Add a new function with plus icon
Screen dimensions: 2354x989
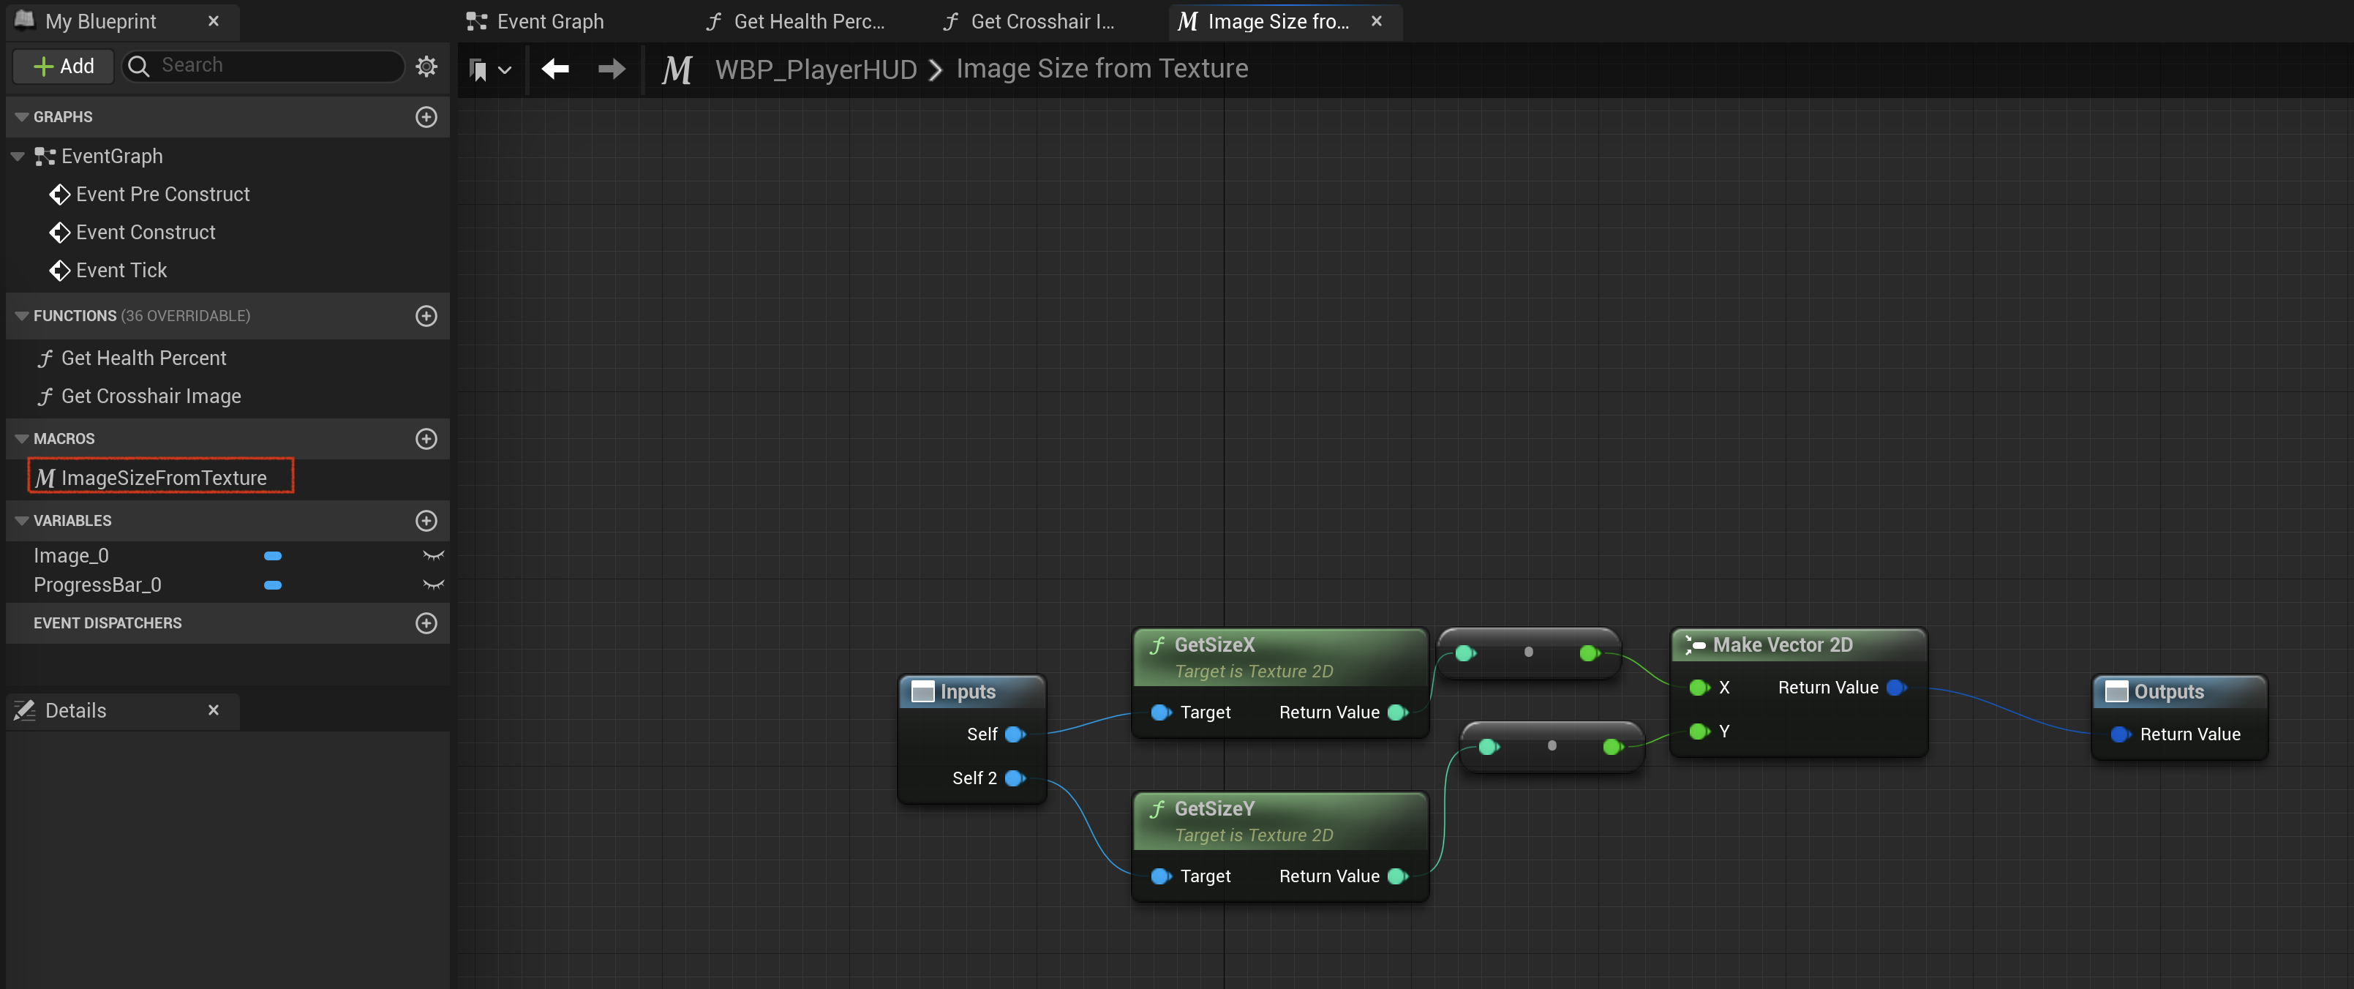(x=426, y=316)
